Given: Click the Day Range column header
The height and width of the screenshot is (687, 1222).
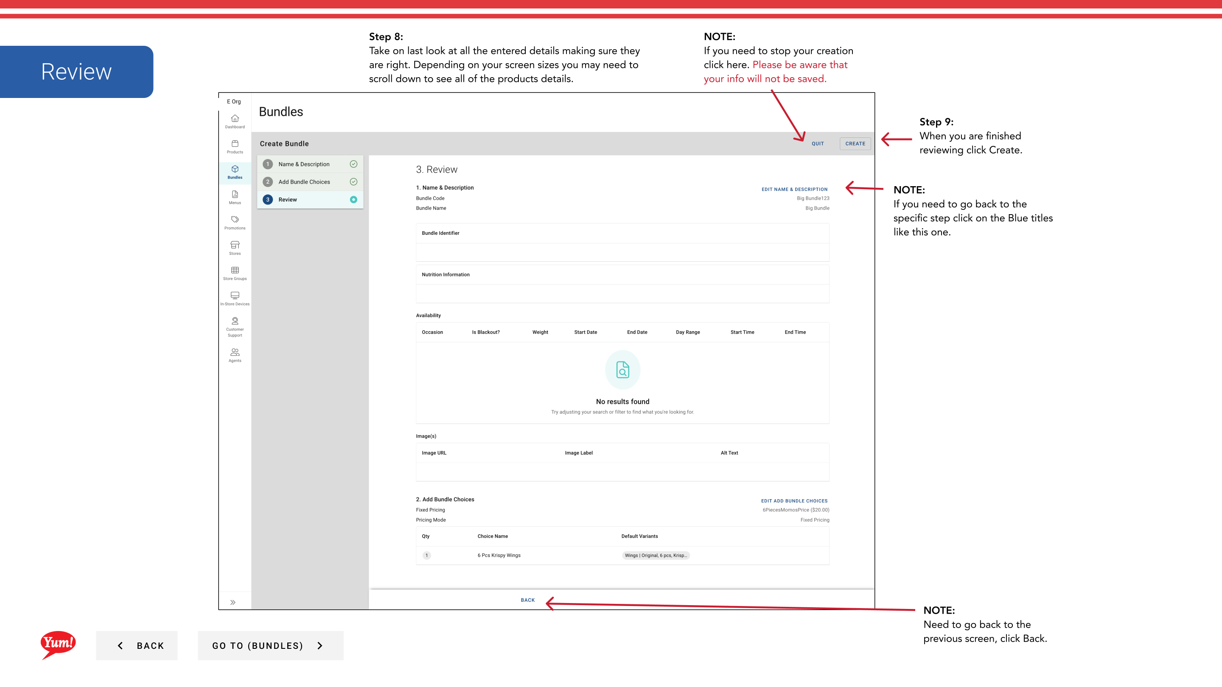Looking at the screenshot, I should (688, 332).
